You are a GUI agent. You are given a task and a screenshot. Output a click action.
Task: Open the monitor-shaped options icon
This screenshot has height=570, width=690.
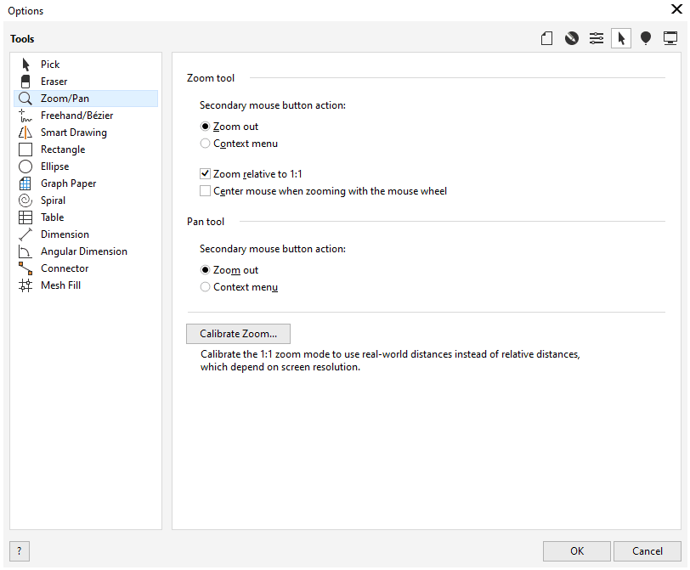[x=670, y=38]
